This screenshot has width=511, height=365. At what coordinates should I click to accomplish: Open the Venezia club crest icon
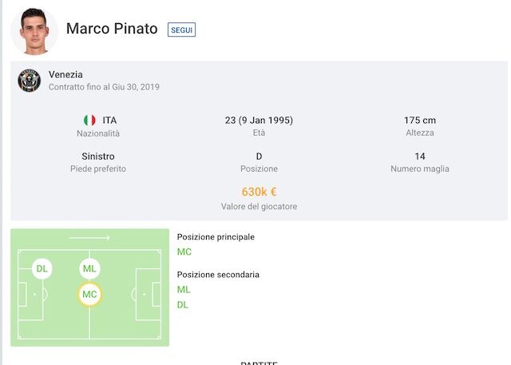[30, 80]
